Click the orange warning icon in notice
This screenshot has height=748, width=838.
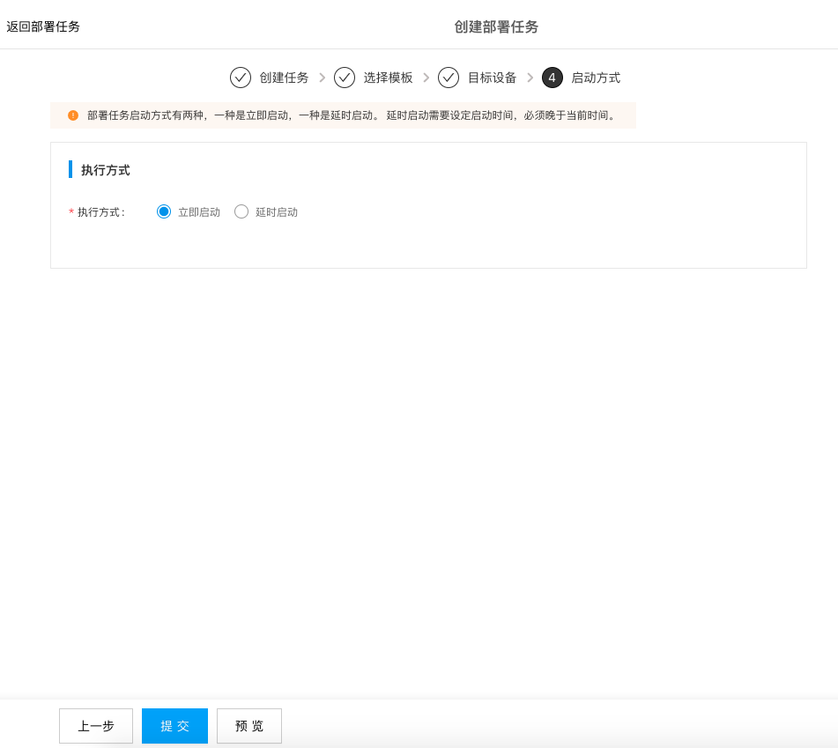click(x=73, y=115)
